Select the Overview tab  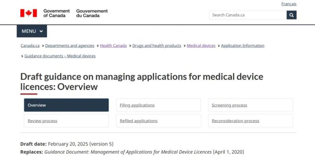66,105
